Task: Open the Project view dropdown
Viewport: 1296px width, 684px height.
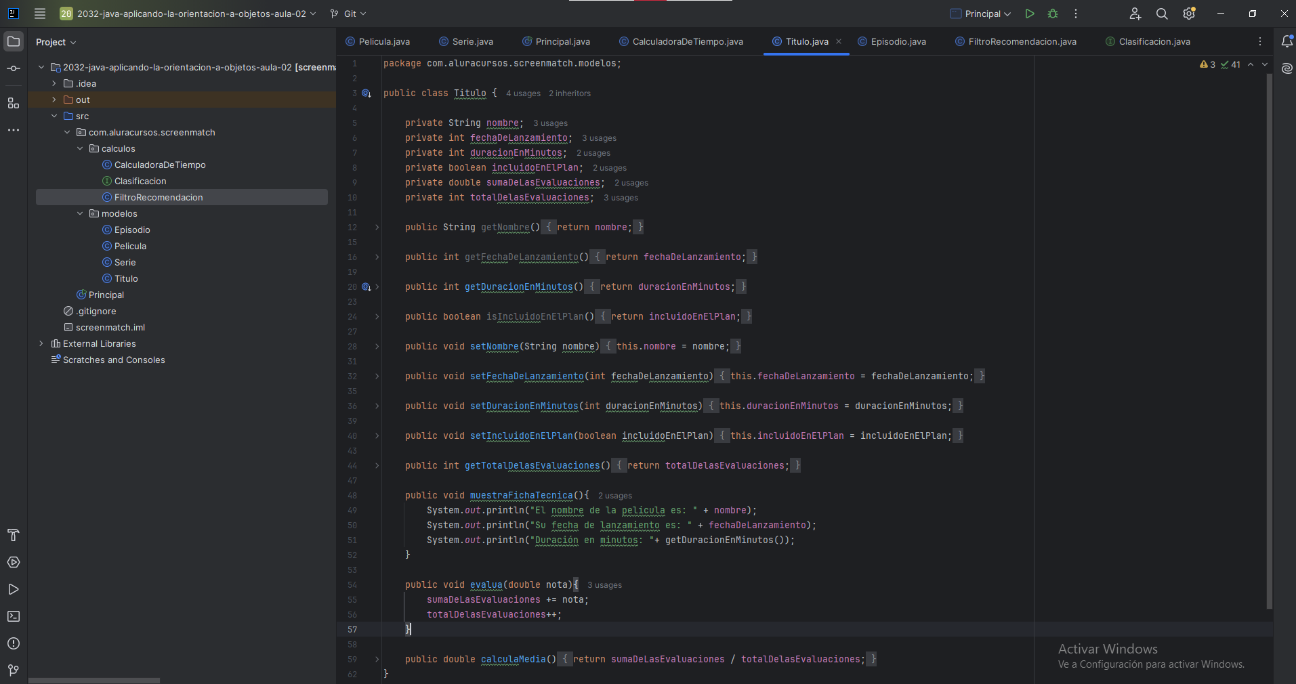Action: pos(56,42)
